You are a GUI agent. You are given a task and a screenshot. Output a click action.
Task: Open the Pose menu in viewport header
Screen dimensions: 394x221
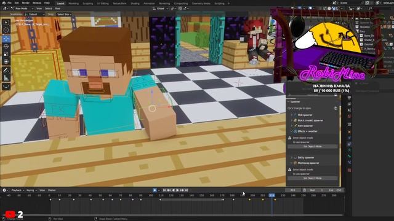point(57,9)
